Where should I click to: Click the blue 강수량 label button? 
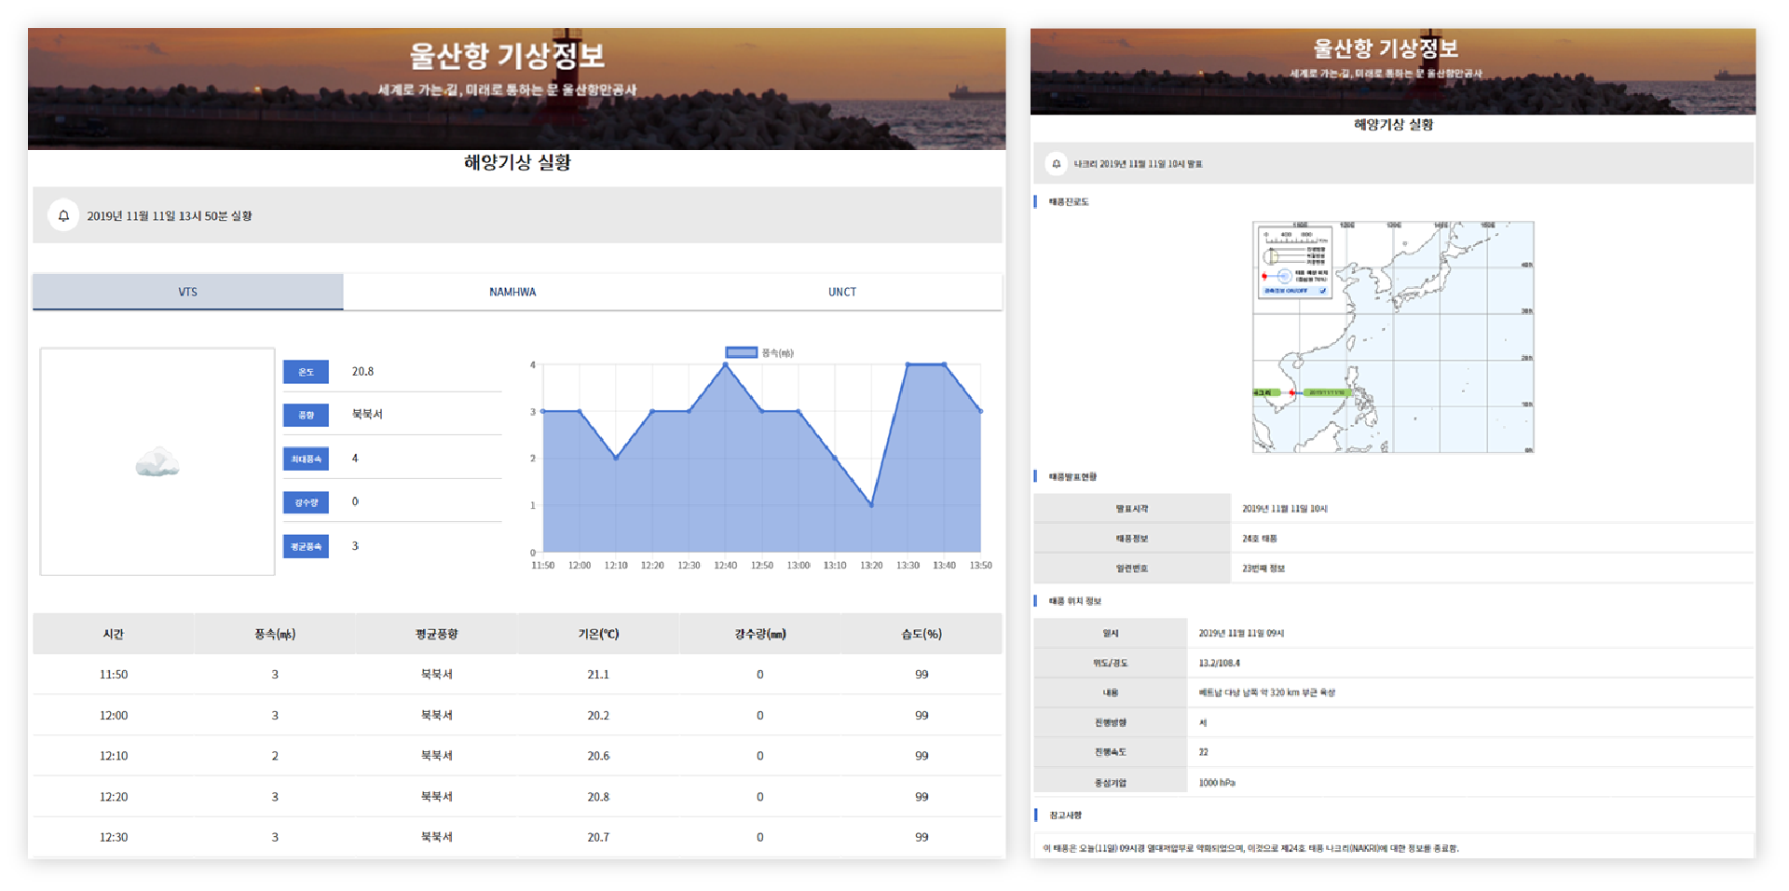pyautogui.click(x=306, y=502)
